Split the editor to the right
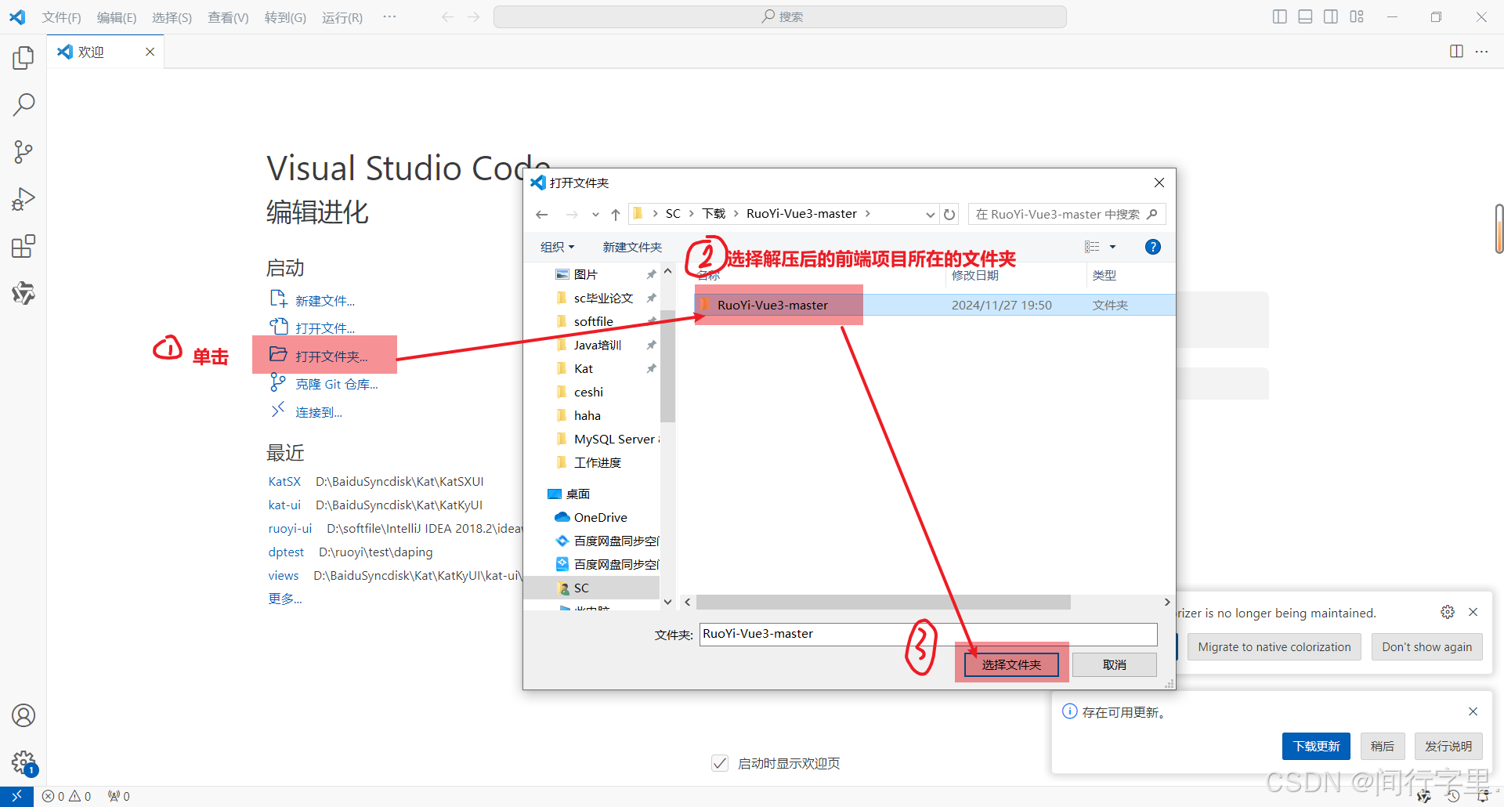 (x=1456, y=52)
